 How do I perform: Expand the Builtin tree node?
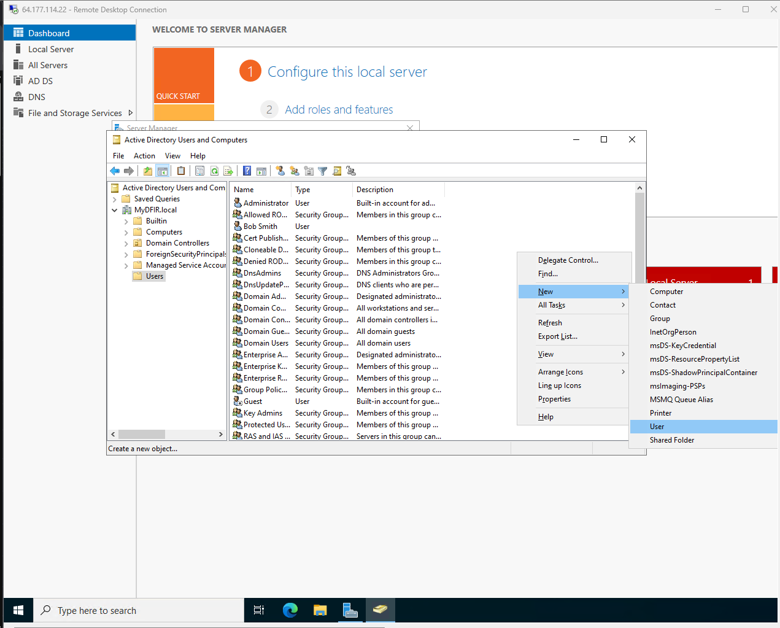click(x=126, y=221)
